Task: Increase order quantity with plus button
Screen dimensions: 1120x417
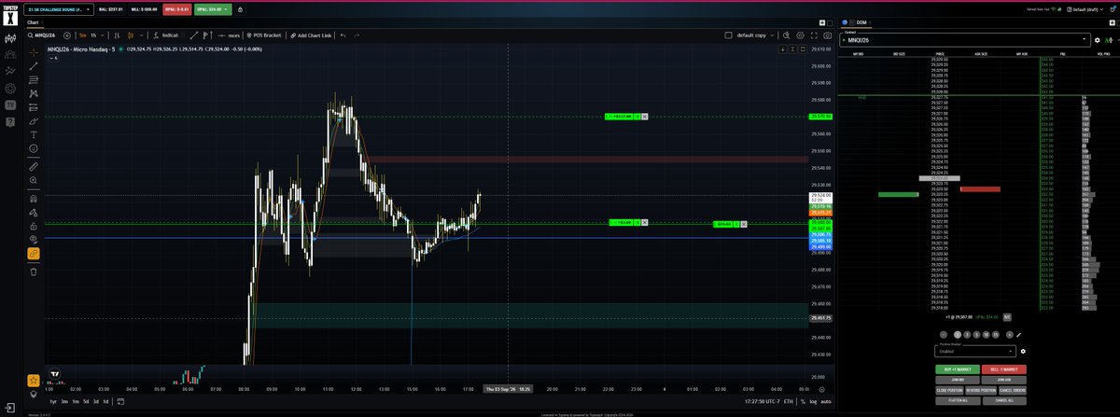Action: (x=1010, y=335)
